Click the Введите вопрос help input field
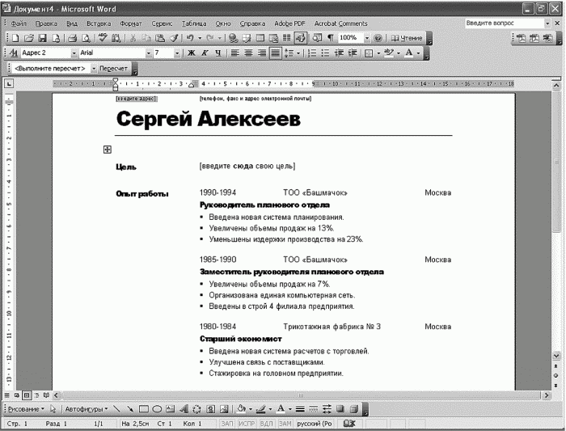566x431 pixels. tap(505, 23)
